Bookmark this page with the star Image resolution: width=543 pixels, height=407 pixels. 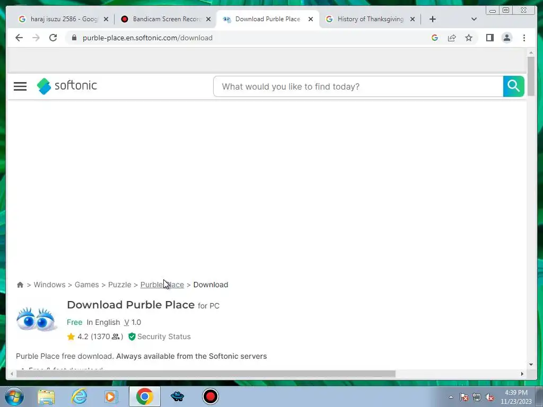click(x=469, y=38)
